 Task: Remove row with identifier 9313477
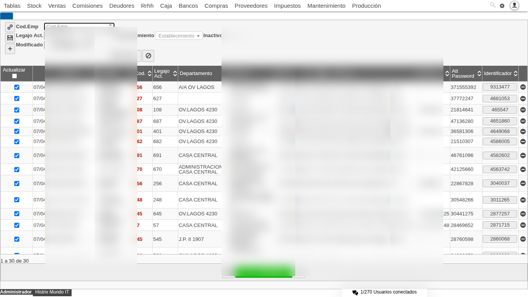523,87
